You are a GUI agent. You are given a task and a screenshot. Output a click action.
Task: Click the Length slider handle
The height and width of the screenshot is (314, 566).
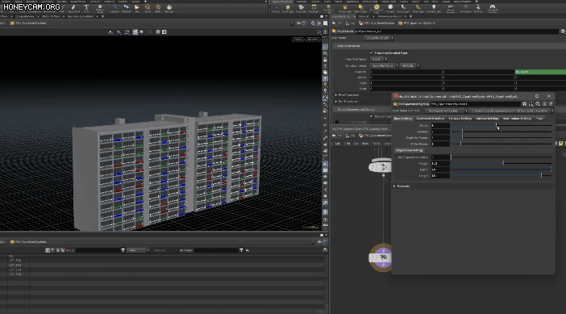(541, 176)
